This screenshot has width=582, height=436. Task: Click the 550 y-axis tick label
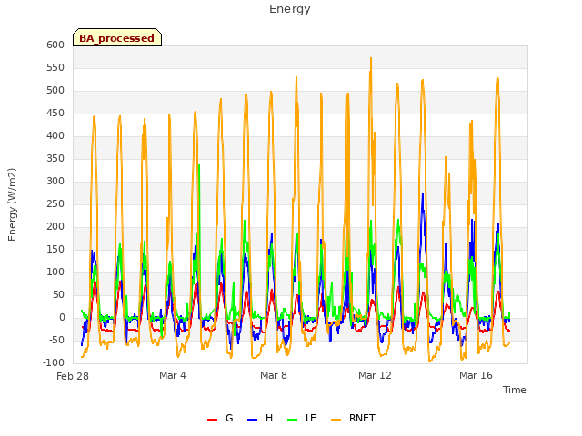pos(55,67)
